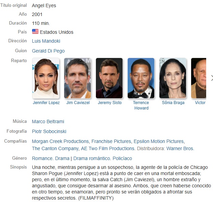Open the first cast photo above Jennifer Lopez

[x=46, y=78]
